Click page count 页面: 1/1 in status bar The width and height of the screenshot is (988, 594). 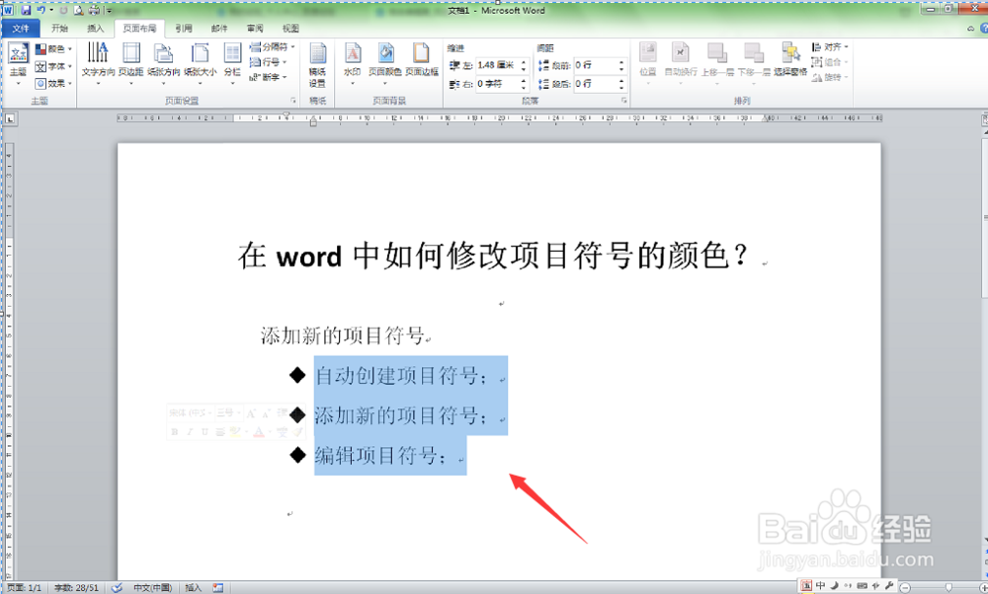tap(24, 588)
